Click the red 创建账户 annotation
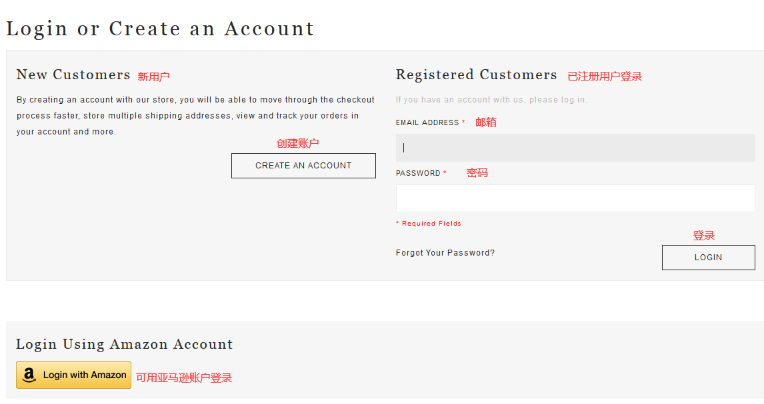This screenshot has height=404, width=764. [298, 143]
